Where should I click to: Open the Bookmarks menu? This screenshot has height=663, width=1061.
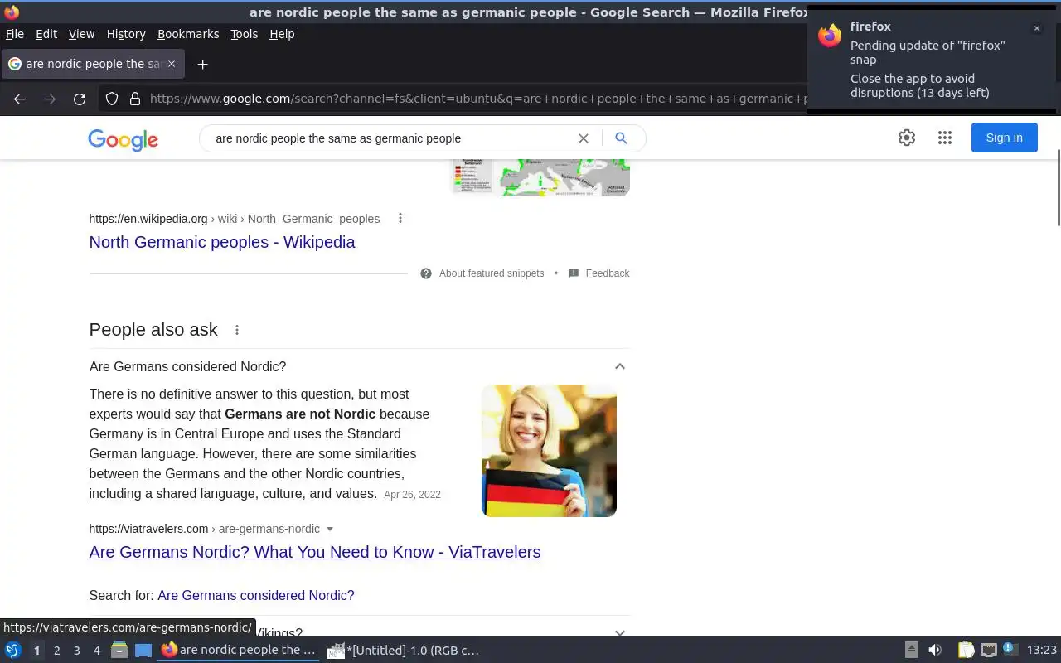point(188,34)
